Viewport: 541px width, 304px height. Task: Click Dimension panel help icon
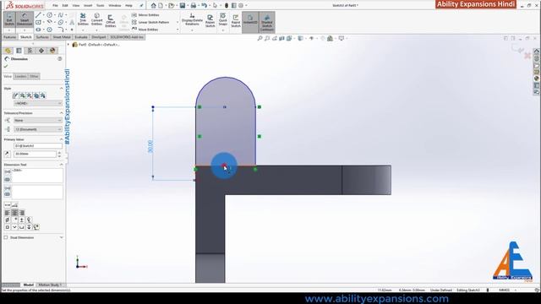tap(60, 59)
